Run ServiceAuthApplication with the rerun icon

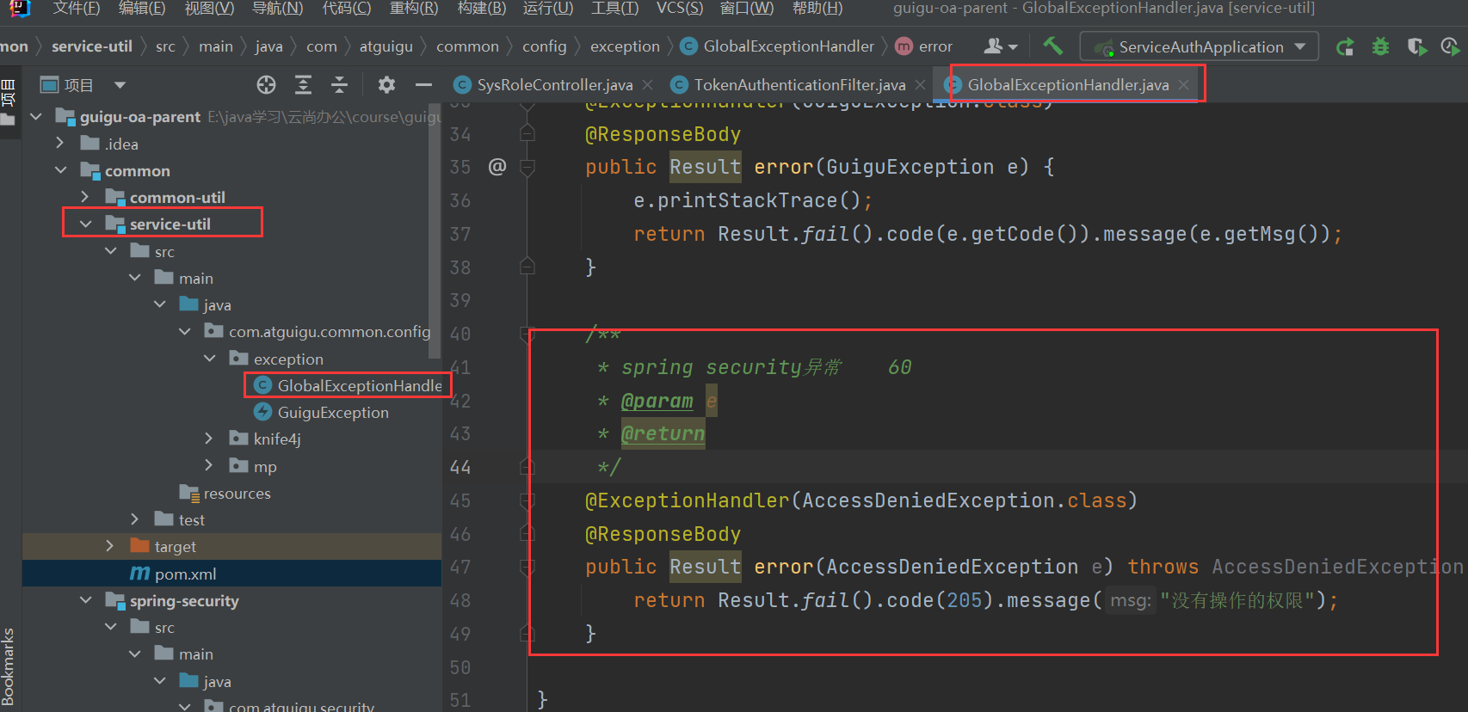(x=1345, y=46)
